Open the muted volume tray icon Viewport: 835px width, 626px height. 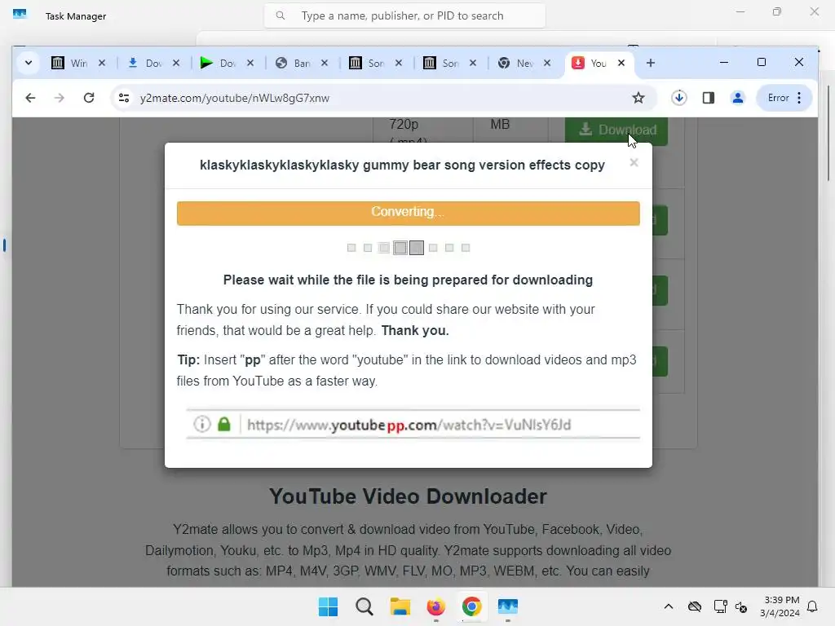[x=740, y=606]
